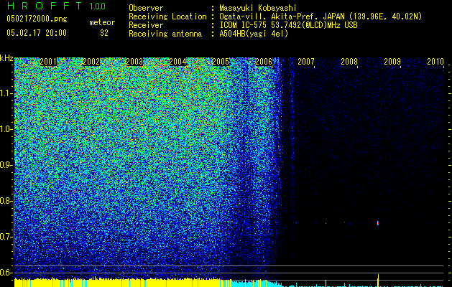This screenshot has height=287, width=452.
Task: Select the filename 0502172000.png
Action: click(37, 19)
